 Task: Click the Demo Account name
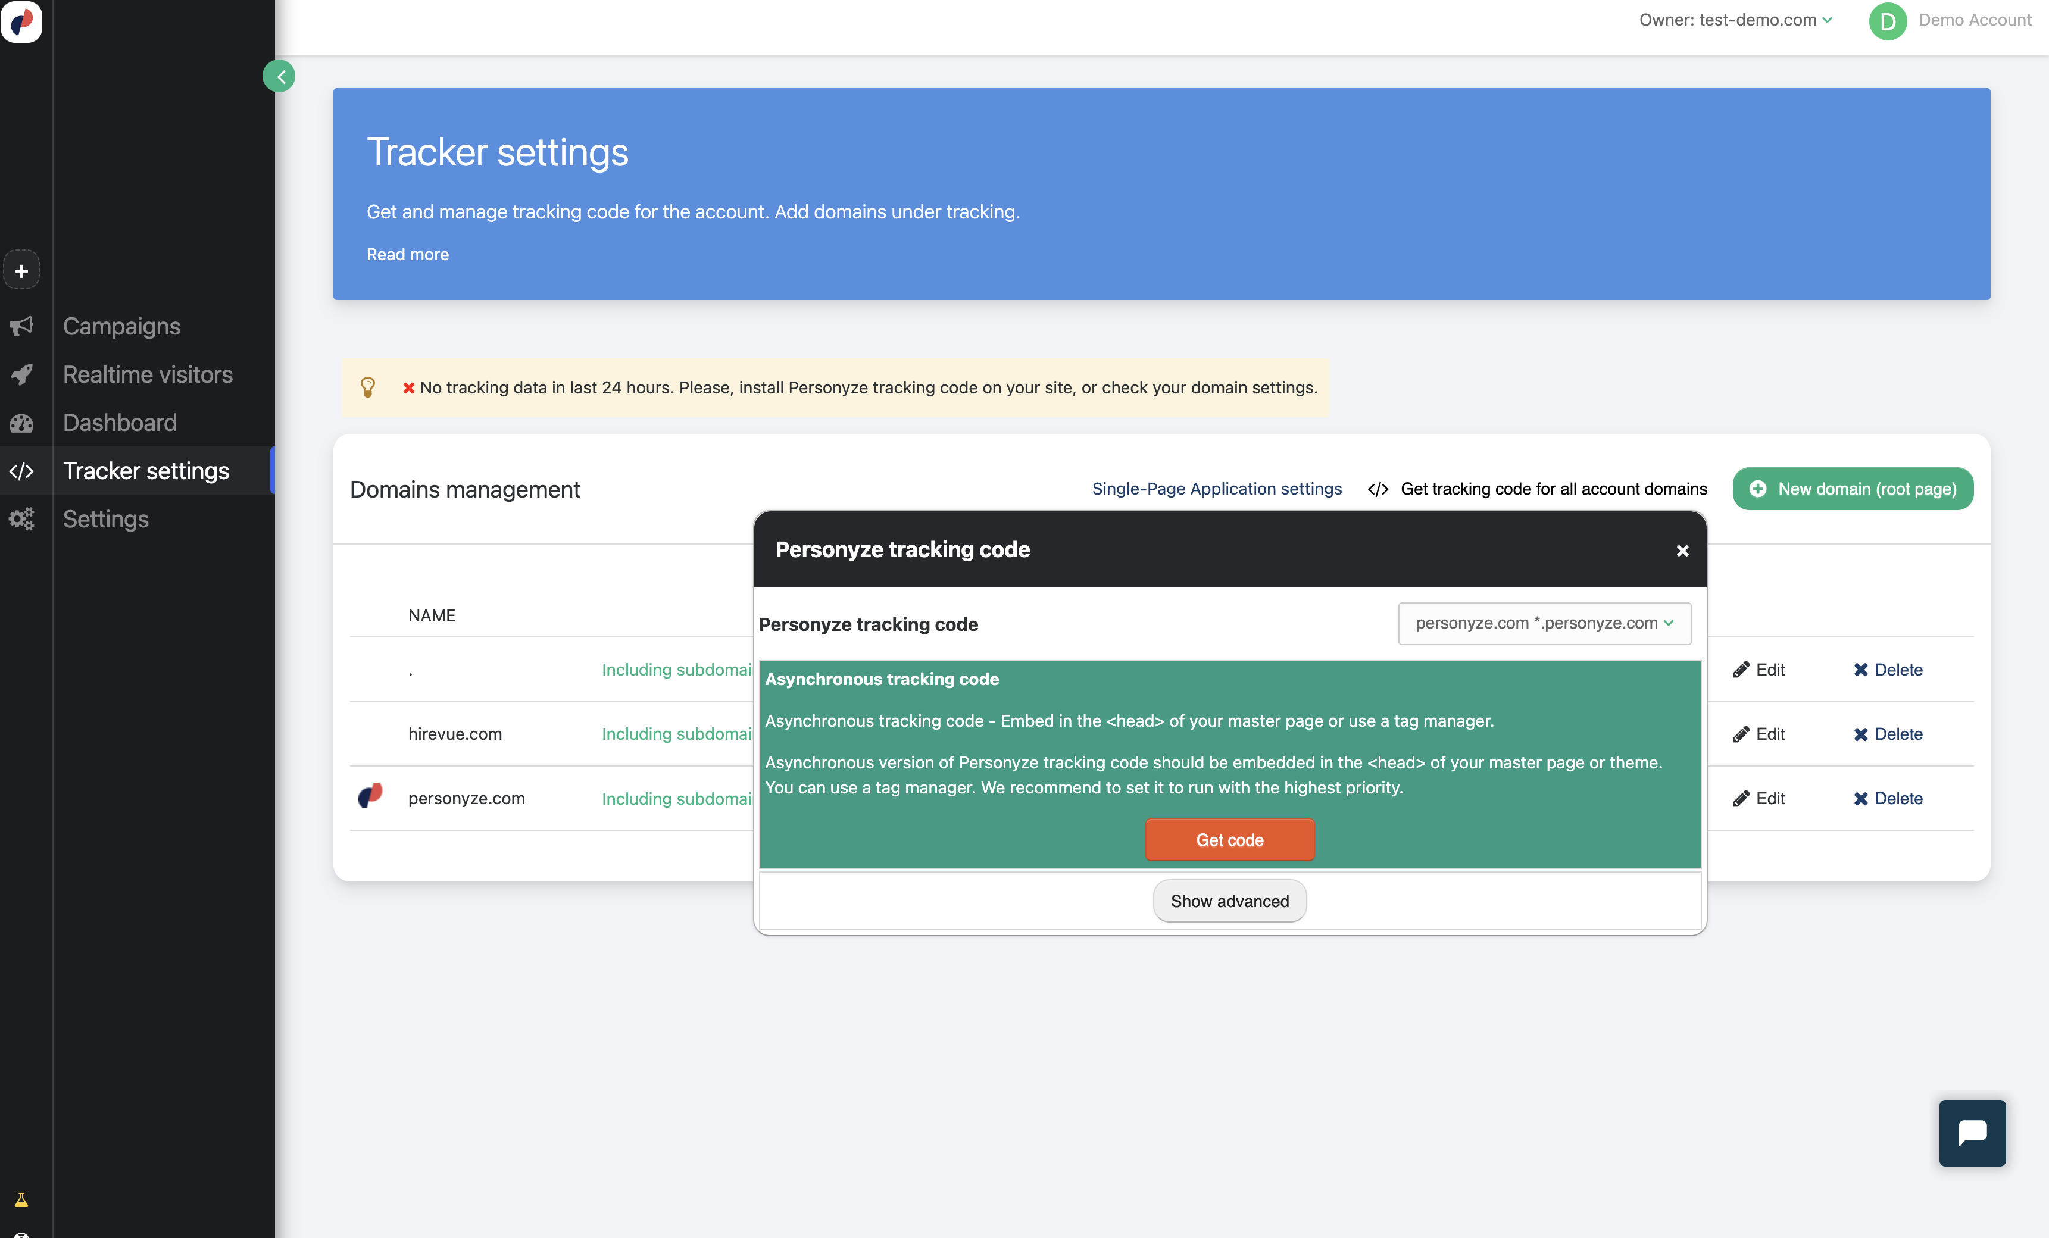tap(1975, 20)
